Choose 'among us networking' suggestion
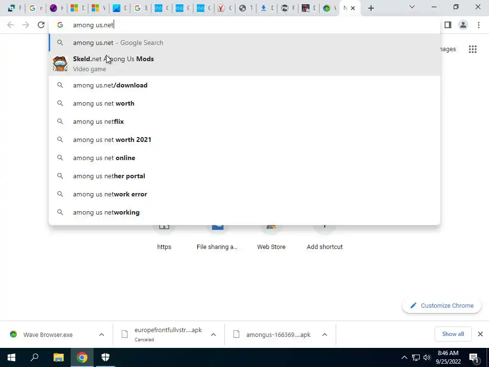 [x=244, y=212]
